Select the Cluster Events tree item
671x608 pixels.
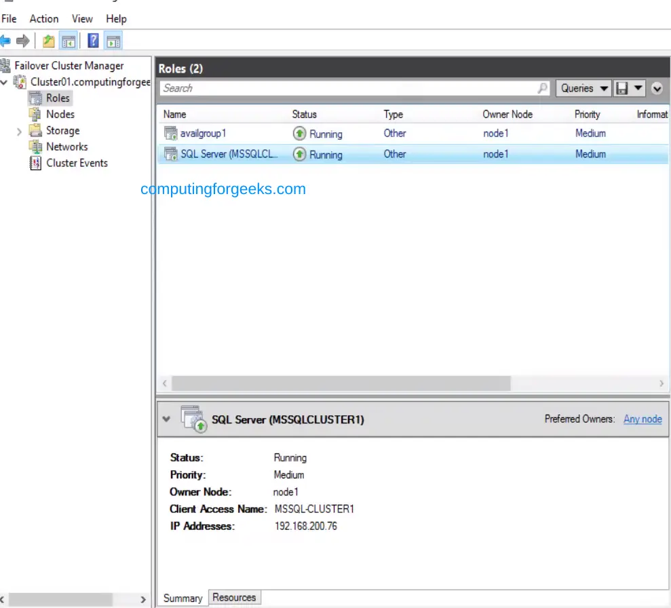pos(77,163)
